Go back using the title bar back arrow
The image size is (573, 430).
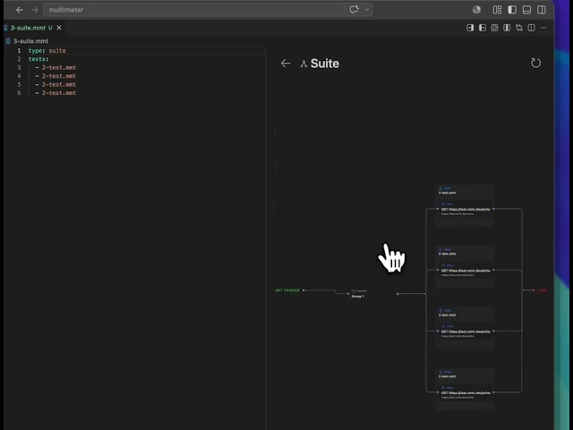20,10
